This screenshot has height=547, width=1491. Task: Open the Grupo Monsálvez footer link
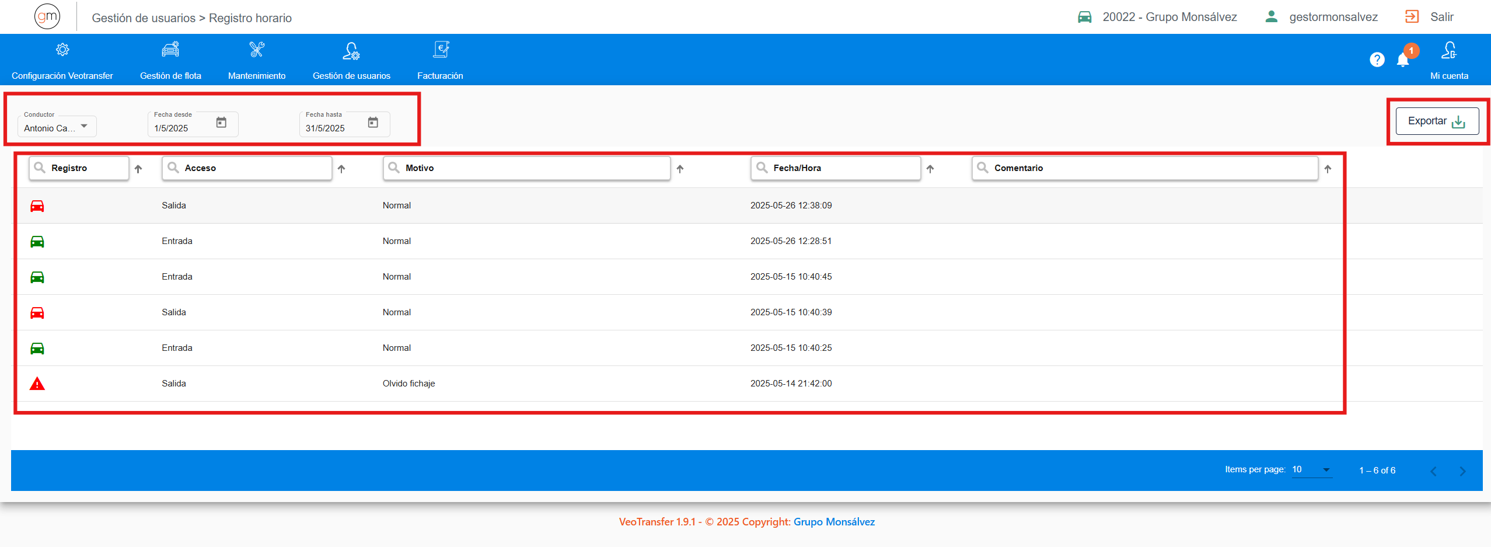pyautogui.click(x=834, y=522)
